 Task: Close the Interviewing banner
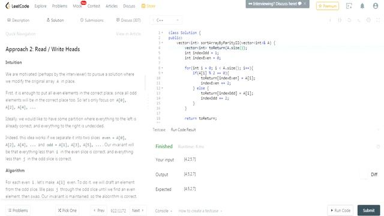(x=305, y=4)
